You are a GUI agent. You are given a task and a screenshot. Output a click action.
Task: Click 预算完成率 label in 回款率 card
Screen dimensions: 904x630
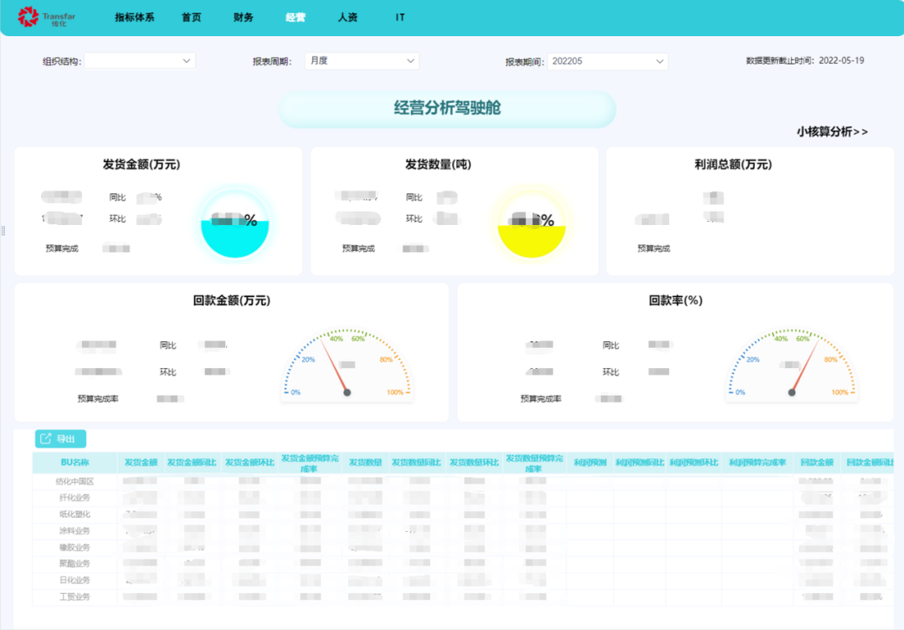point(541,399)
